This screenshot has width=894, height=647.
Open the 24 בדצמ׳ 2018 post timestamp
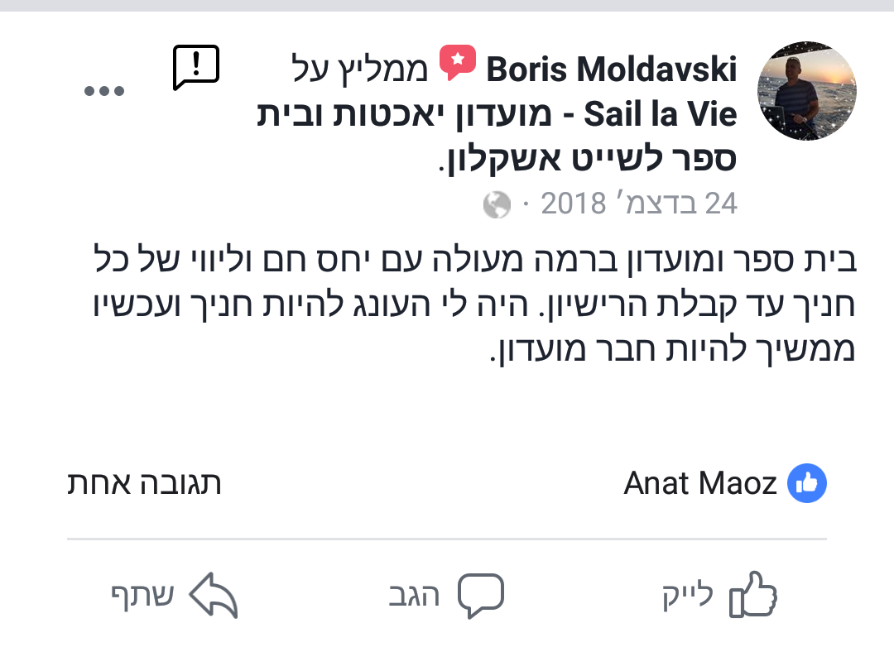click(x=638, y=204)
